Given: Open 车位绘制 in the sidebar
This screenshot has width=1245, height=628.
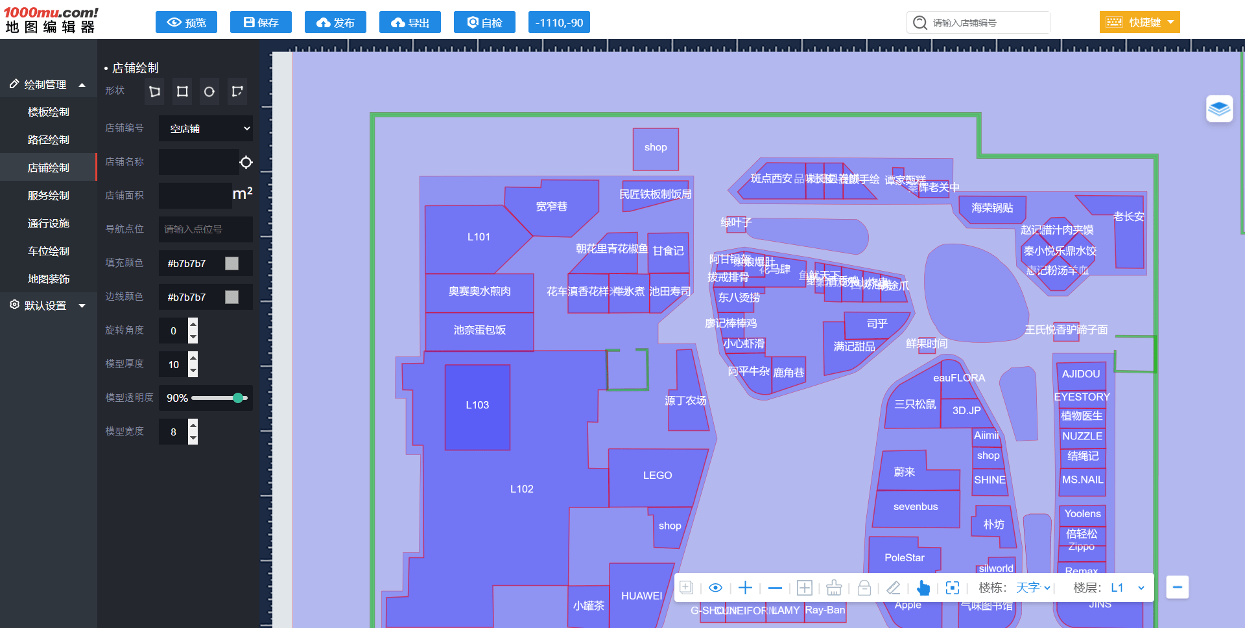Looking at the screenshot, I should click(x=48, y=251).
